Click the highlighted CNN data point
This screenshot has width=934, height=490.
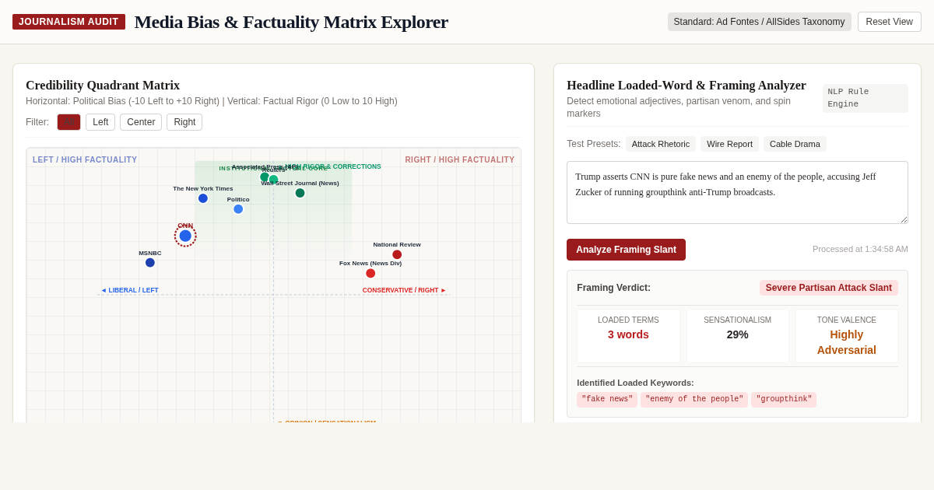[x=185, y=236]
